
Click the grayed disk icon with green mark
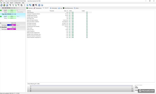click(16, 5)
